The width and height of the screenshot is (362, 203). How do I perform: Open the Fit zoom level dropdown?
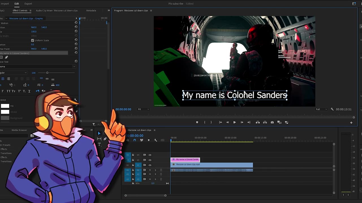(x=143, y=109)
